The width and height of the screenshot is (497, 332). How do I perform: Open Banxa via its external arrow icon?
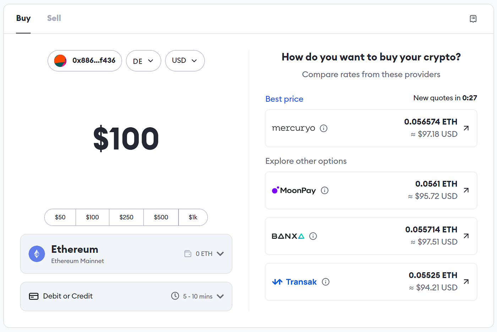coord(466,236)
